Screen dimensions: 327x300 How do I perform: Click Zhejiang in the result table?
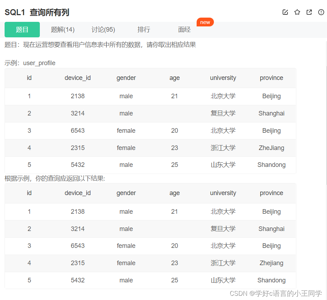click(271, 263)
